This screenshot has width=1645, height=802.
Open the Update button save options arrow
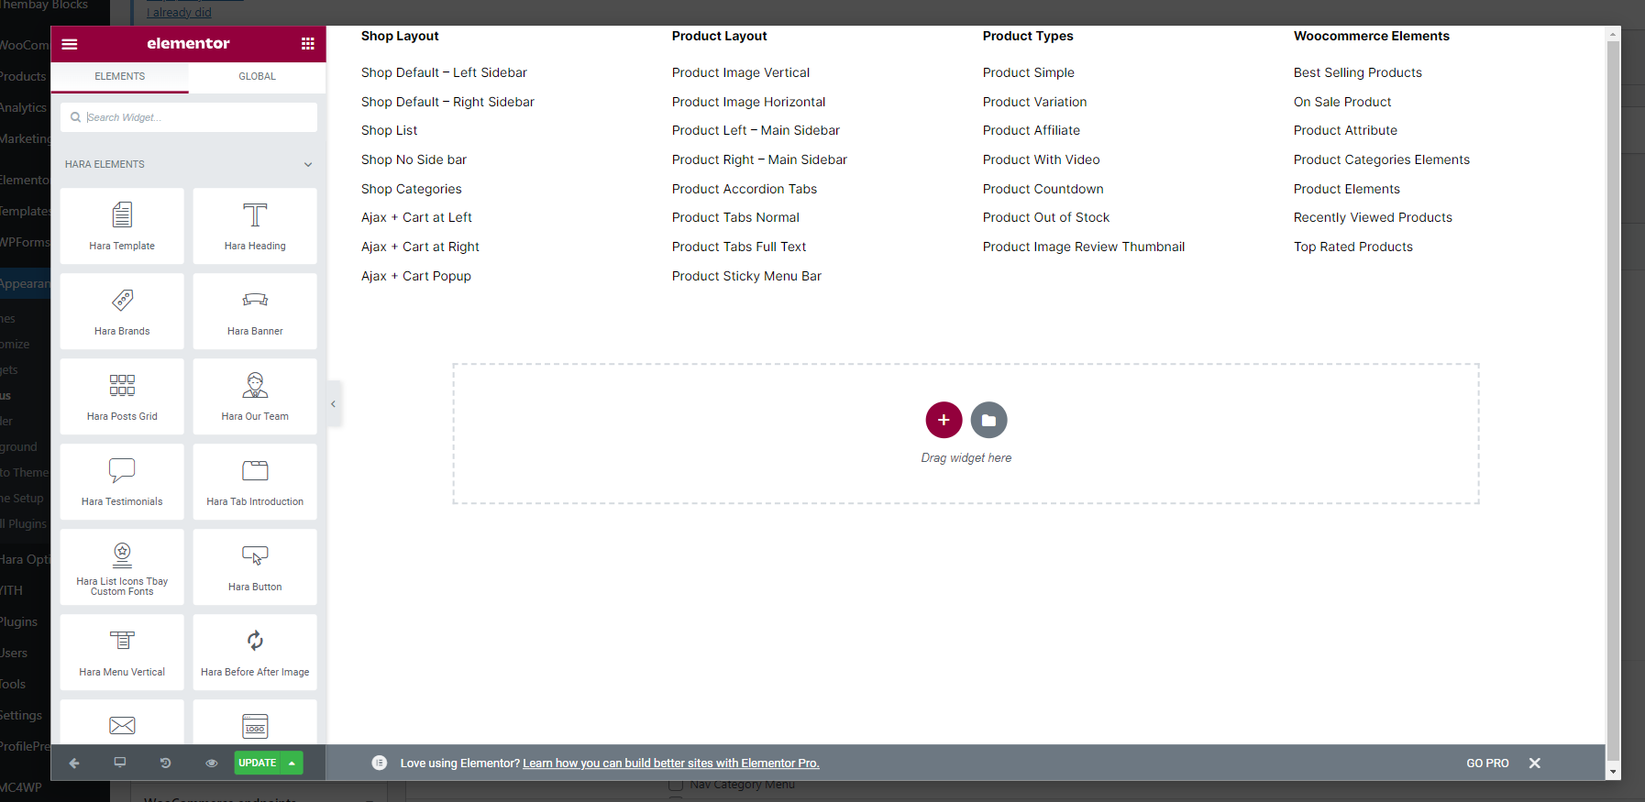[x=293, y=763]
